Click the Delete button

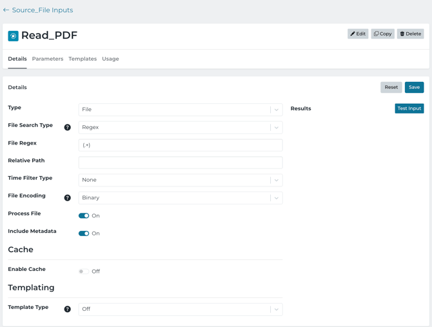411,34
